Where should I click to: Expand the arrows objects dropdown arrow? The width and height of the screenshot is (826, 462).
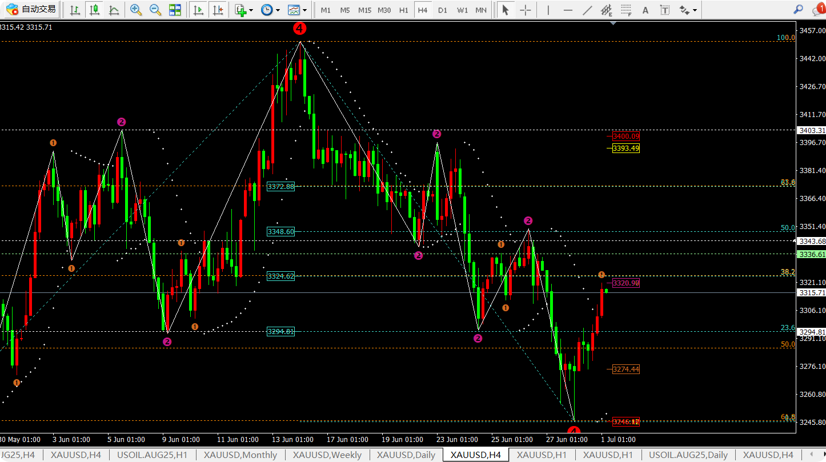695,10
